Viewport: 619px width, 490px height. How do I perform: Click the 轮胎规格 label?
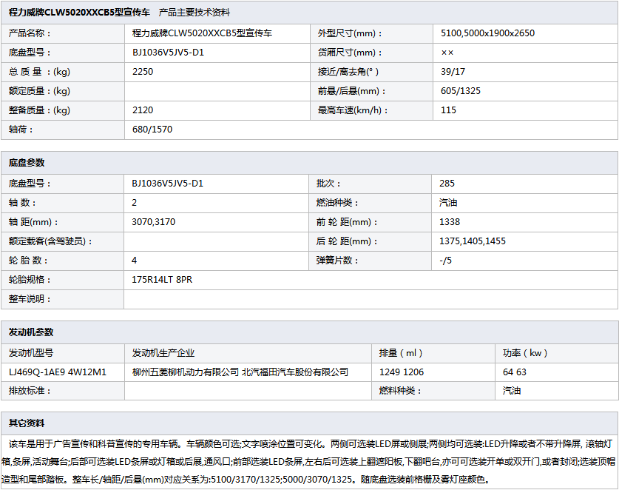tap(30, 280)
